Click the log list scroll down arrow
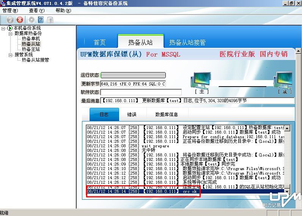Screen dimensions: 302x216 pos(287,191)
